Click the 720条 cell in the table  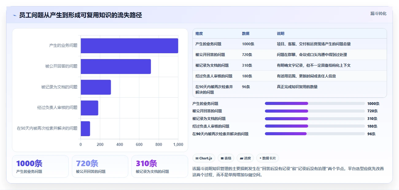pos(247,55)
